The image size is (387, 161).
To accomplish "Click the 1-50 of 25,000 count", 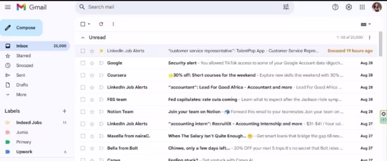I will [350, 38].
